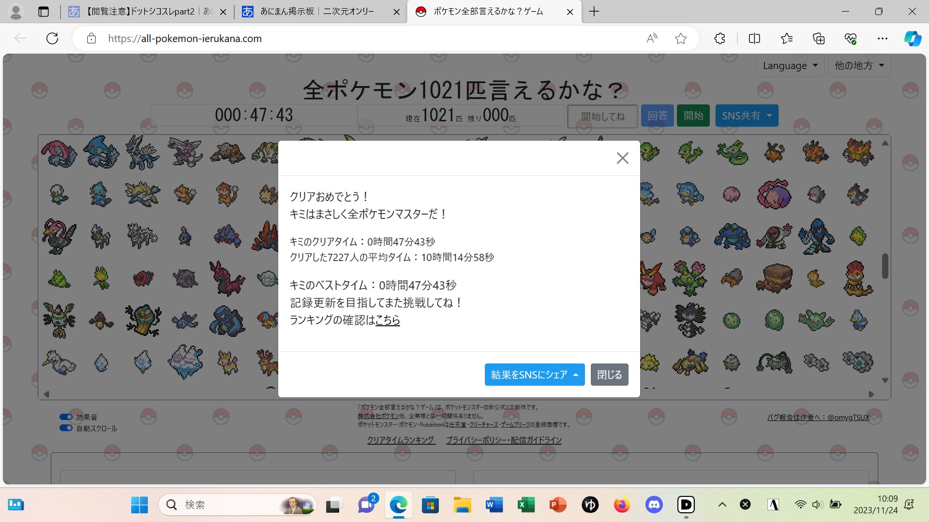Screen dimensions: 929x522
Task: Close the あにまん掲示板 tab
Action: pos(396,12)
